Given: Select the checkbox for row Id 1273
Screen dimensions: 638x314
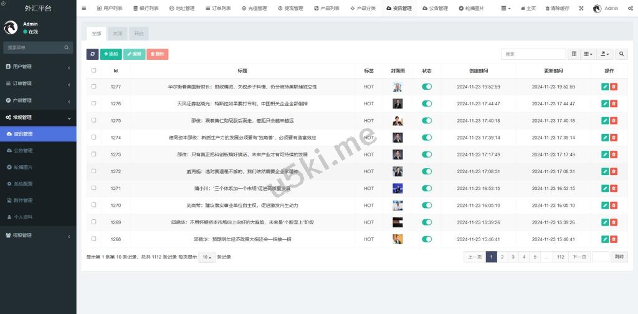Looking at the screenshot, I should pos(94,154).
